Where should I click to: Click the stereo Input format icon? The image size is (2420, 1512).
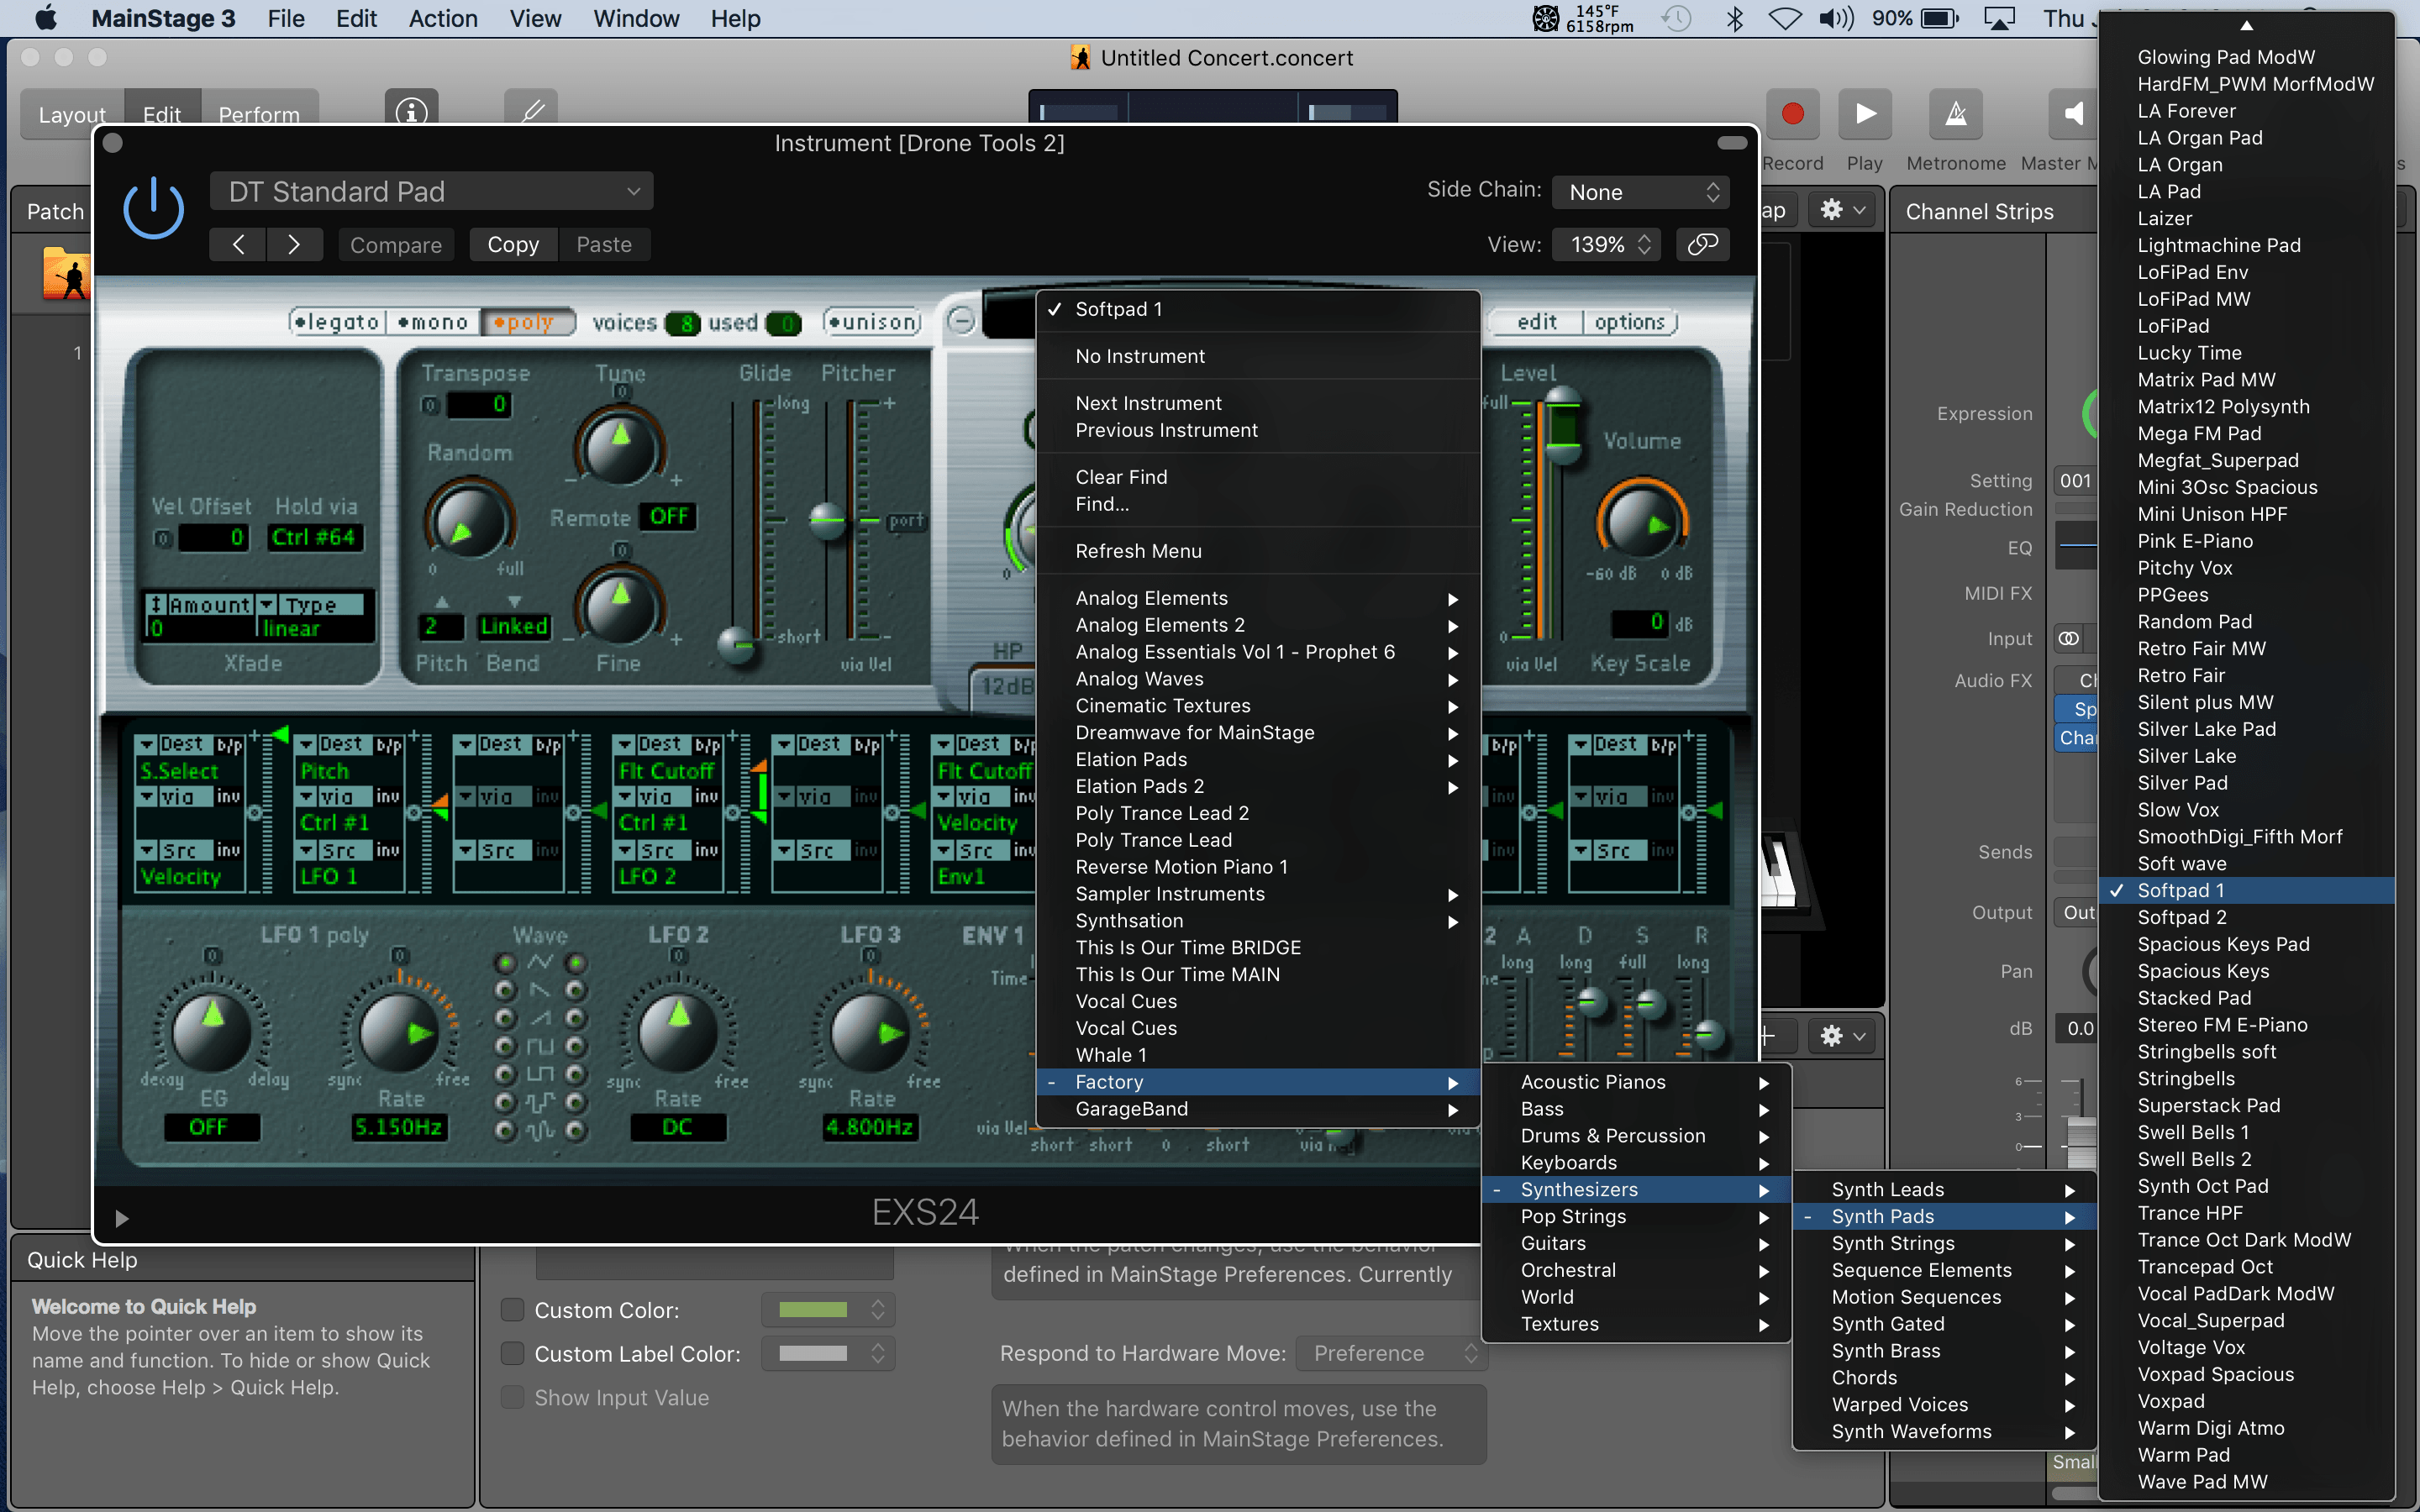2068,638
